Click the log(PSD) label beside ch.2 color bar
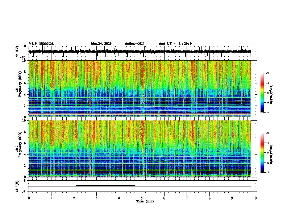 click(x=271, y=154)
